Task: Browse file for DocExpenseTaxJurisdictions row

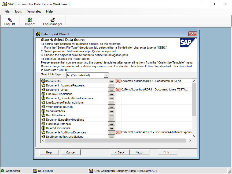Action: (111, 137)
